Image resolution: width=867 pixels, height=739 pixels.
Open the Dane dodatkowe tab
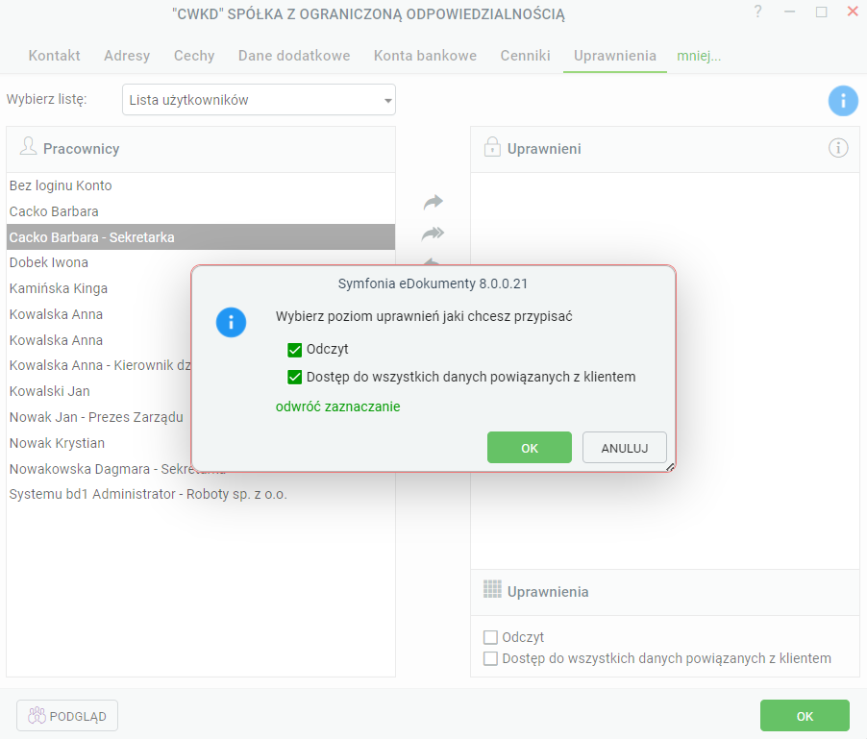pos(294,56)
